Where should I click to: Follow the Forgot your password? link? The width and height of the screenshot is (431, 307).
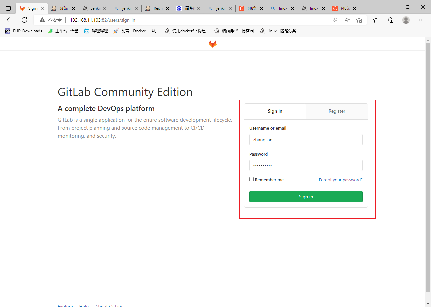[x=341, y=180]
